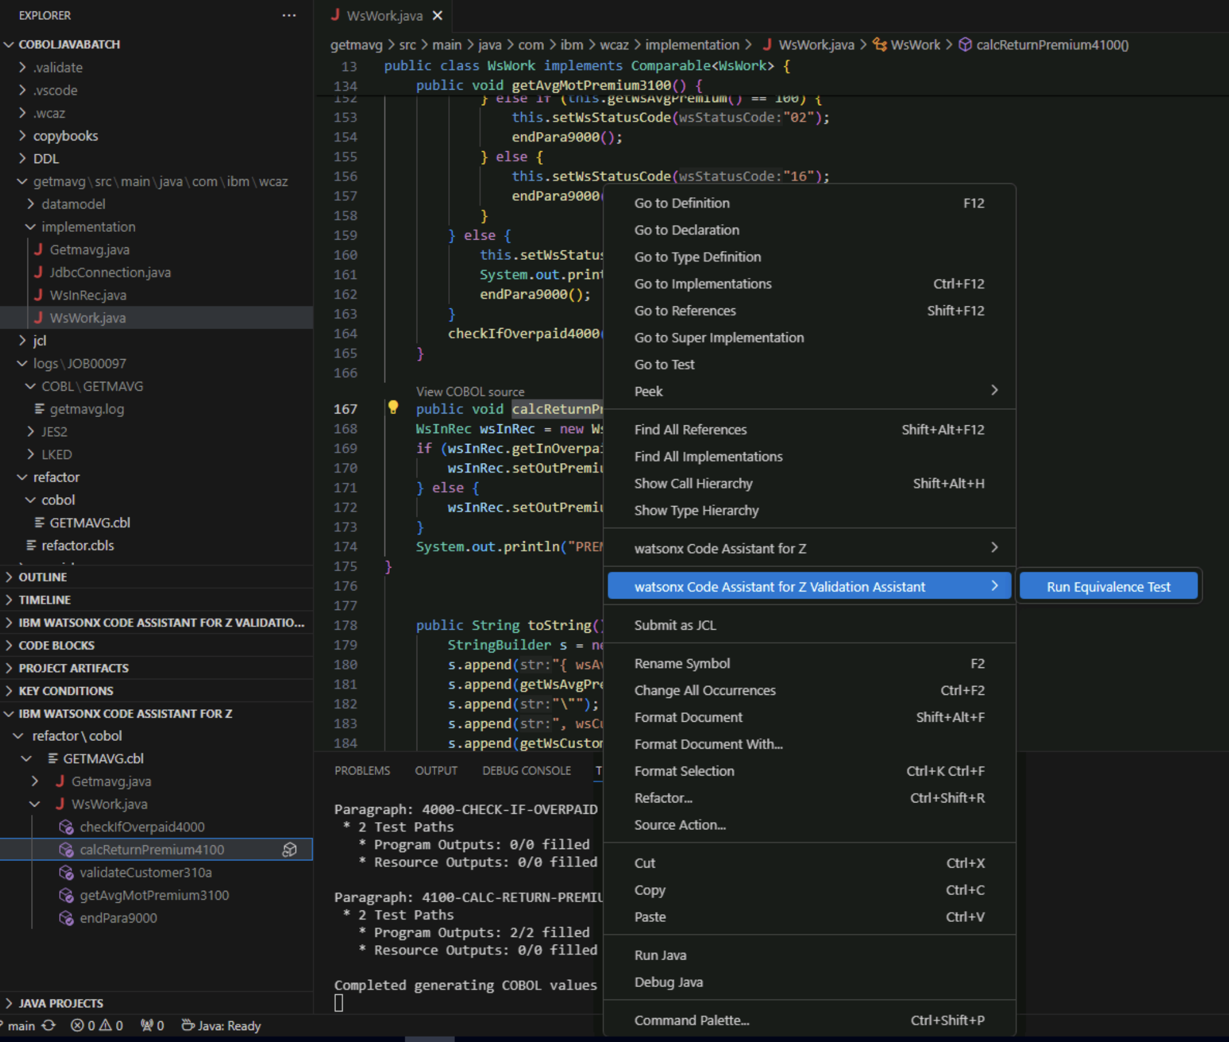Choose Find All References
The width and height of the screenshot is (1229, 1042).
pyautogui.click(x=809, y=430)
